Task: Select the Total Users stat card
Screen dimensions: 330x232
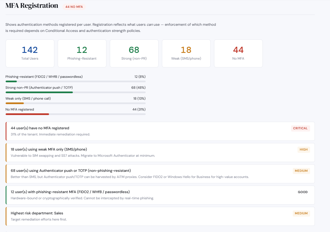Action: point(30,53)
